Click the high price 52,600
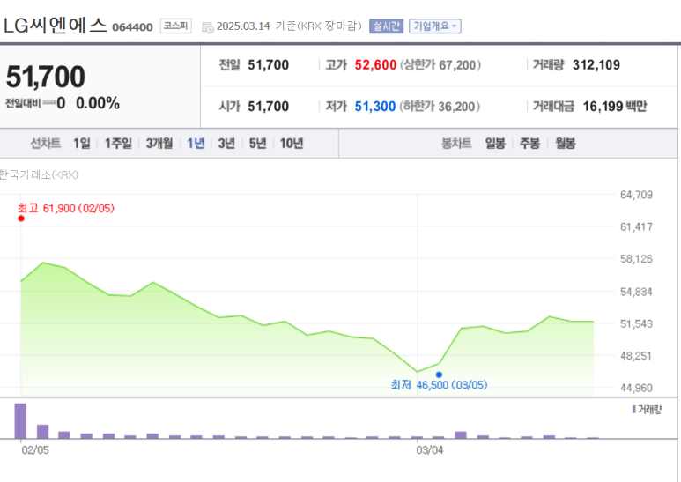Screen dimensions: 681x482 click(375, 65)
